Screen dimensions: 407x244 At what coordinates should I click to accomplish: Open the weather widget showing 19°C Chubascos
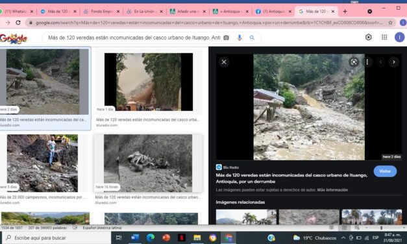tap(315, 238)
